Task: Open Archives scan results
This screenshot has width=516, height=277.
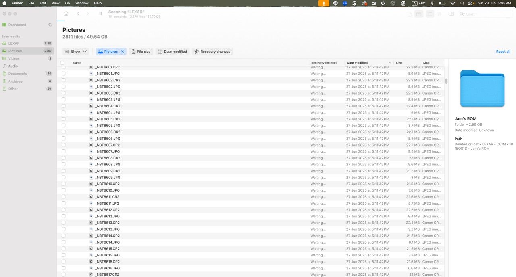Action: pos(27,81)
